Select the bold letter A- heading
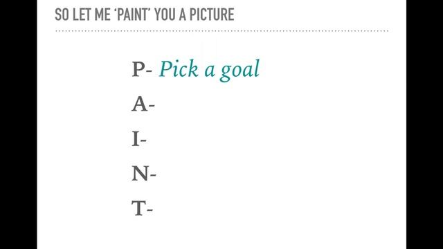This screenshot has width=443, height=249. (x=143, y=104)
